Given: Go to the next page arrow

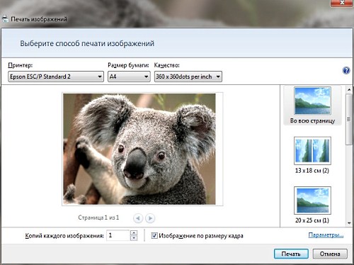Looking at the screenshot, I should click(150, 218).
